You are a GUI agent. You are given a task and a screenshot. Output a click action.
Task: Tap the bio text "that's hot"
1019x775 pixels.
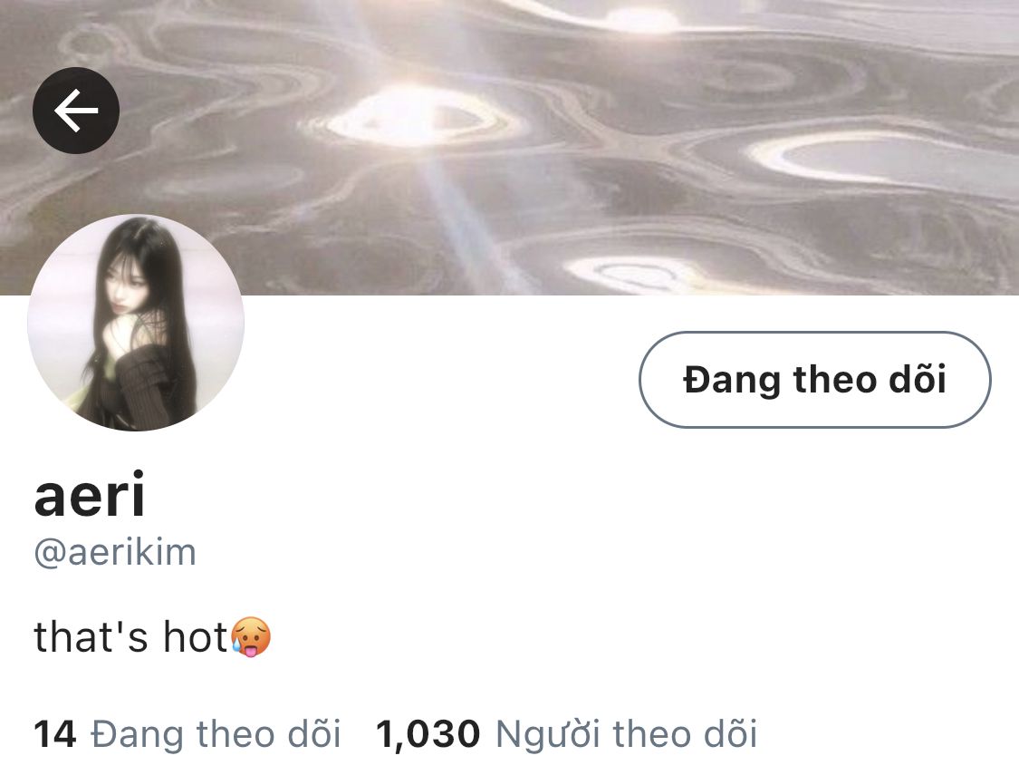pos(130,636)
